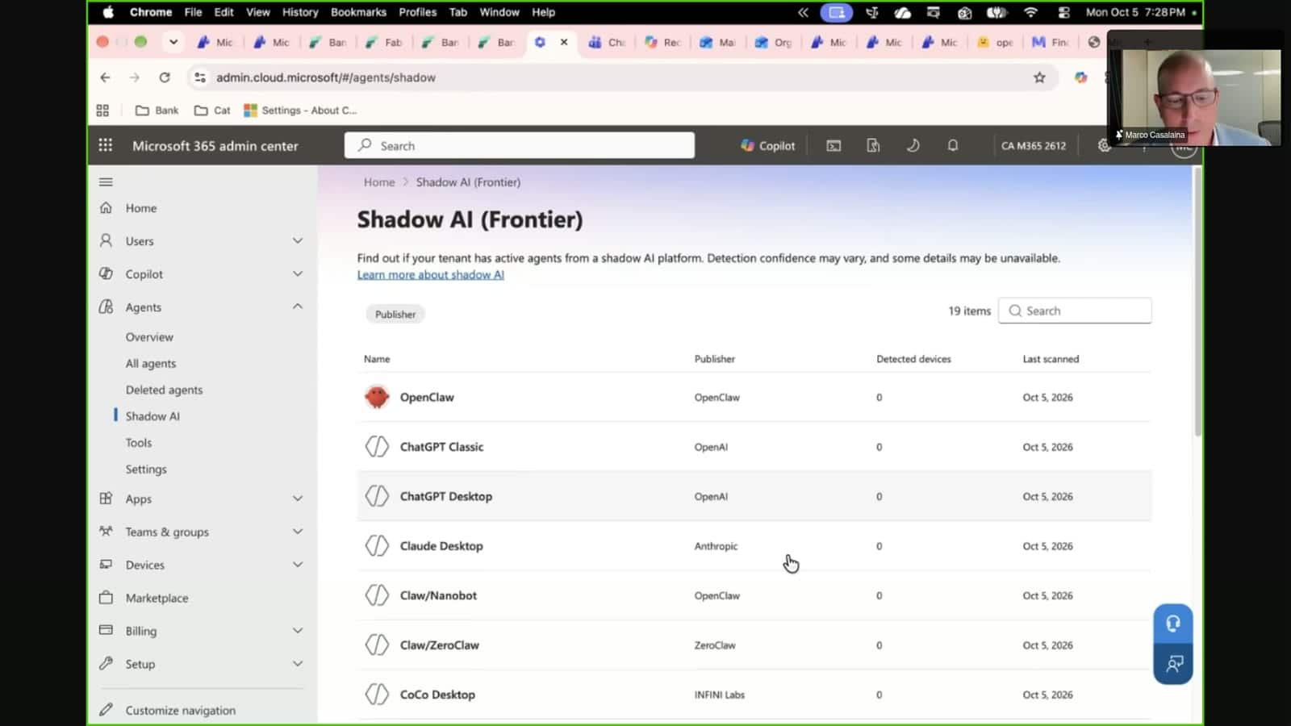This screenshot has height=726, width=1291.
Task: Expand the Apps navigation section
Action: pos(298,499)
